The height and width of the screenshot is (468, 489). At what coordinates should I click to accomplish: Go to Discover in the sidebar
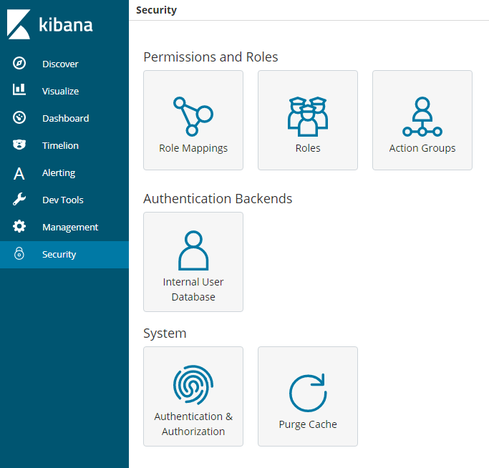[60, 64]
